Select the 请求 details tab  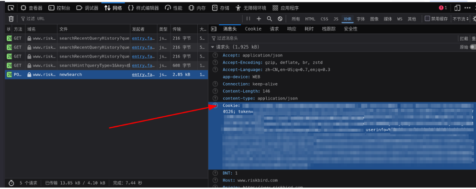pyautogui.click(x=274, y=29)
